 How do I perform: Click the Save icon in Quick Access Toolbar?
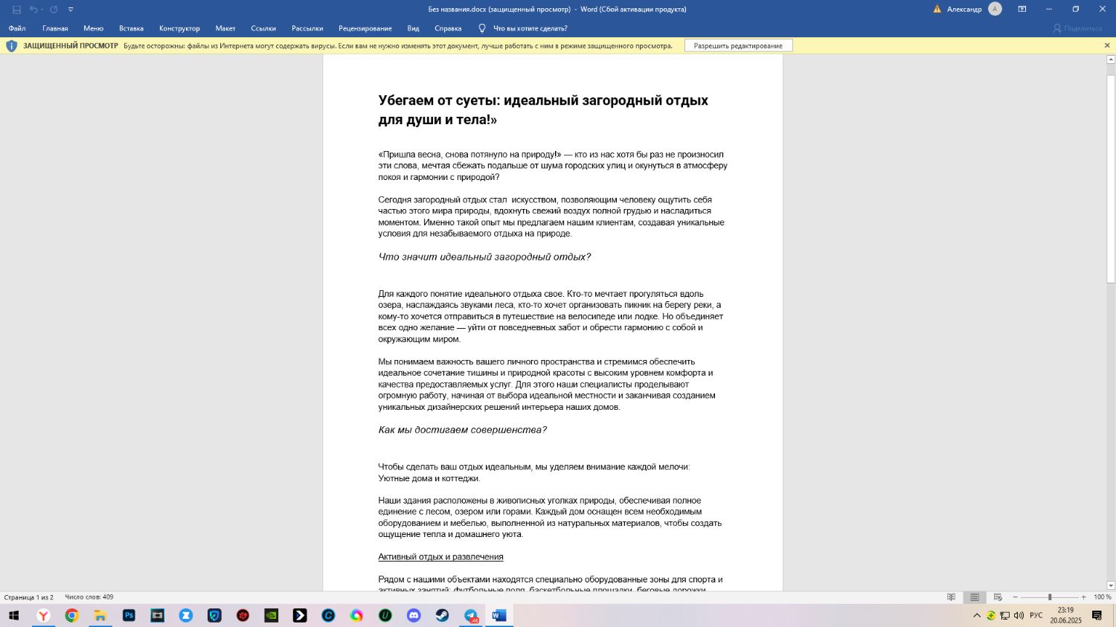pos(16,10)
